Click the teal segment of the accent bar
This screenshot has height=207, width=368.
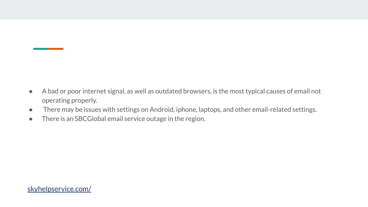coord(41,49)
